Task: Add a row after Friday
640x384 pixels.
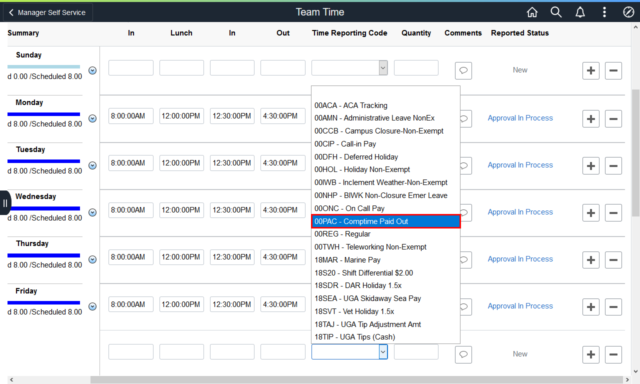Action: click(x=591, y=307)
